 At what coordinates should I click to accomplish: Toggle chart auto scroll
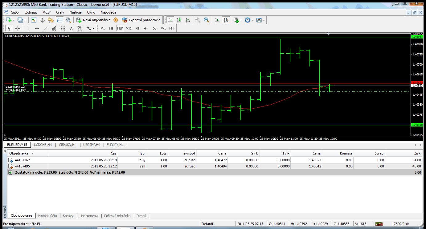217,20
